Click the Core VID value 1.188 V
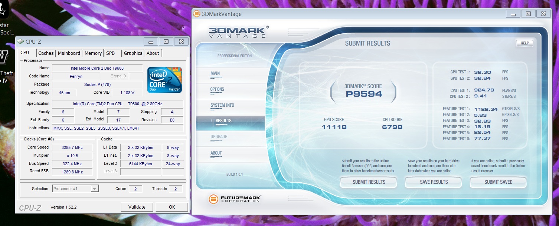The height and width of the screenshot is (226, 559). point(128,93)
